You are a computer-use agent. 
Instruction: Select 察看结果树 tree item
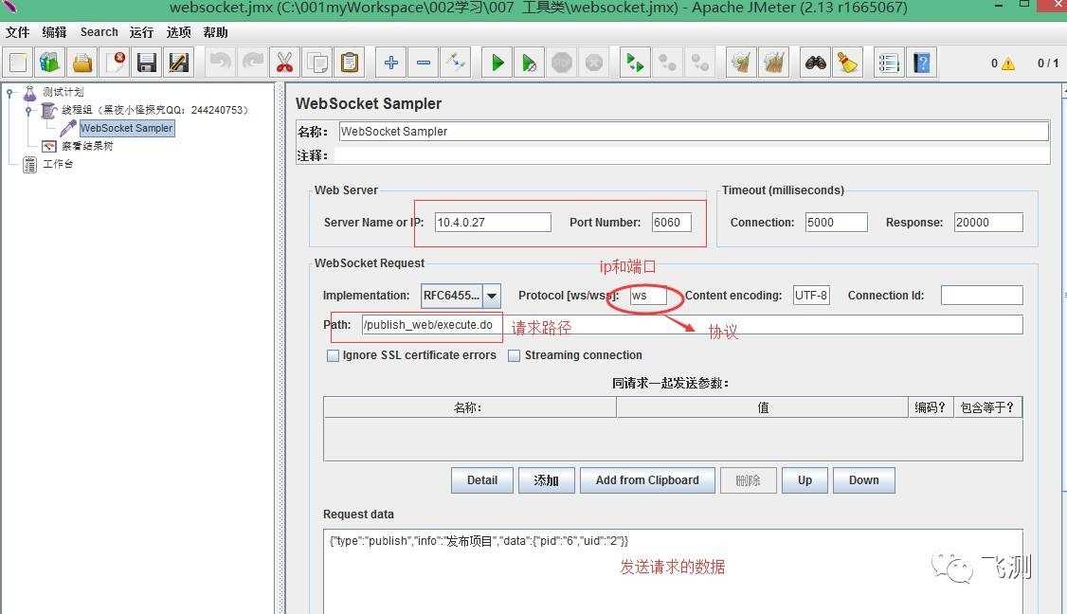pyautogui.click(x=87, y=146)
